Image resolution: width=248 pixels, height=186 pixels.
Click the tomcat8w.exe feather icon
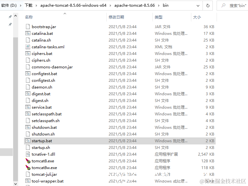click(28, 167)
